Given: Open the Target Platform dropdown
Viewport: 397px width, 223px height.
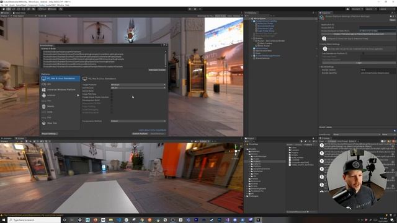Looking at the screenshot, I should coord(138,85).
